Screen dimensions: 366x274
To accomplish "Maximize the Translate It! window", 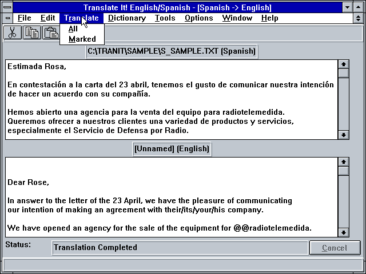I will [359, 7].
